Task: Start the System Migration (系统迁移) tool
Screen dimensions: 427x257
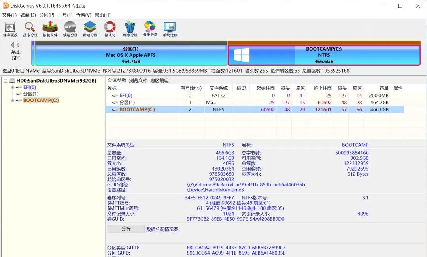Action: click(x=170, y=29)
